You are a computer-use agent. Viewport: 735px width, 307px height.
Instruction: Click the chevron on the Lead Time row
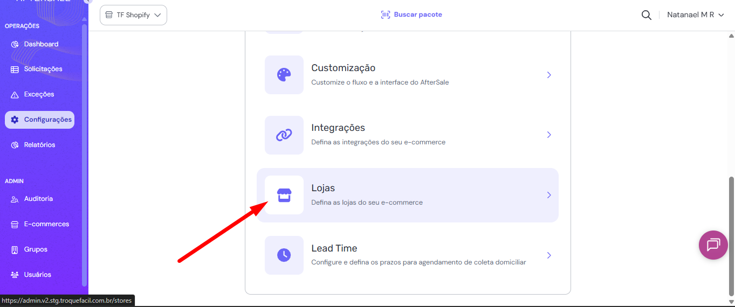pyautogui.click(x=549, y=255)
